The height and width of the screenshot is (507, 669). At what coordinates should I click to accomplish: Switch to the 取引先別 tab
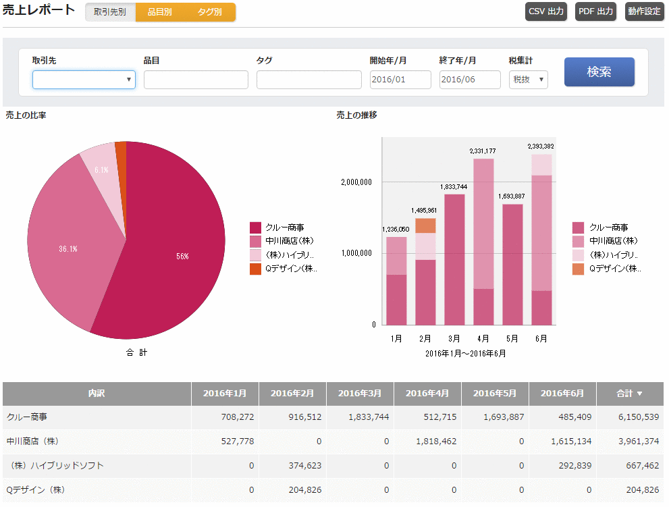coord(110,12)
